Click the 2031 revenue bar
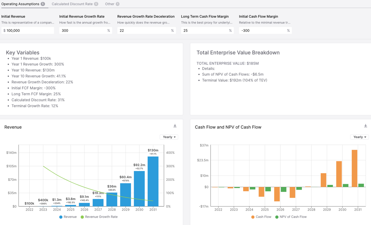 [153, 180]
